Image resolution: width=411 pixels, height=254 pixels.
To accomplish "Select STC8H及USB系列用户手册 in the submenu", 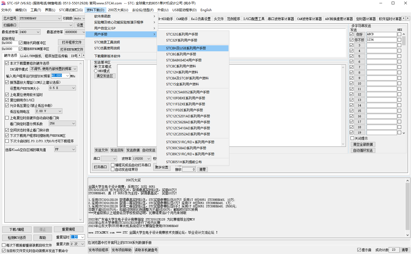I will (193, 48).
